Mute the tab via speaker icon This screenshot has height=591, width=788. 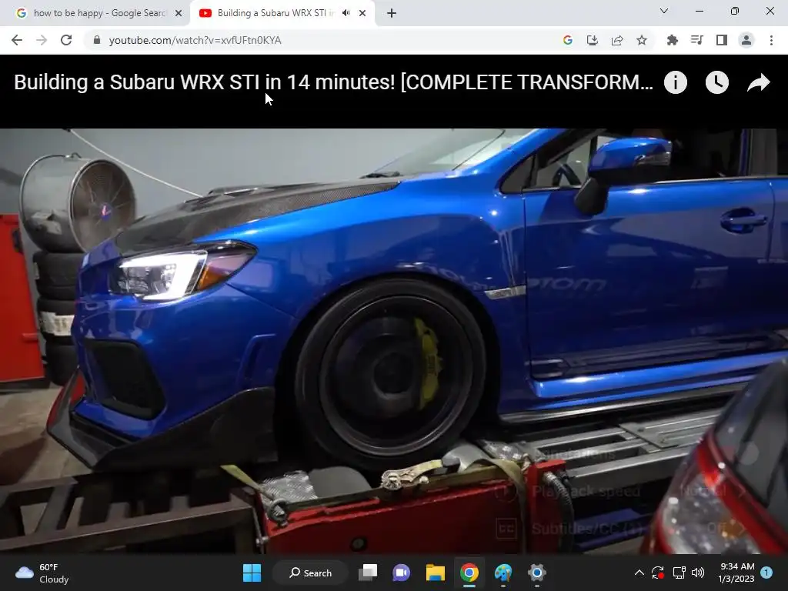coord(346,13)
